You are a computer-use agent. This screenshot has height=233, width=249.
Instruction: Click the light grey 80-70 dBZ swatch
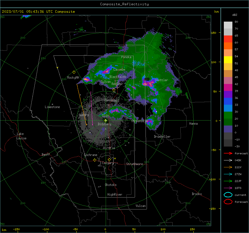coord(228,25)
